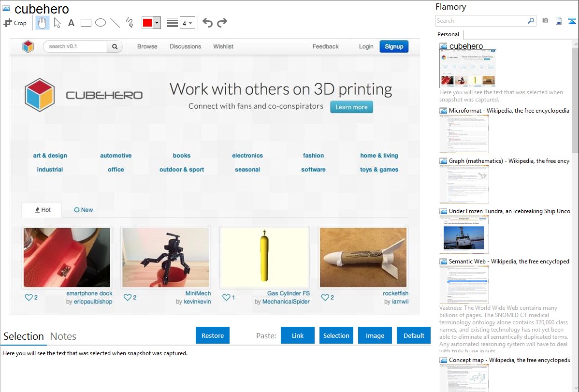Click the search magnifier button in navbar
579x392 pixels.
pyautogui.click(x=115, y=46)
